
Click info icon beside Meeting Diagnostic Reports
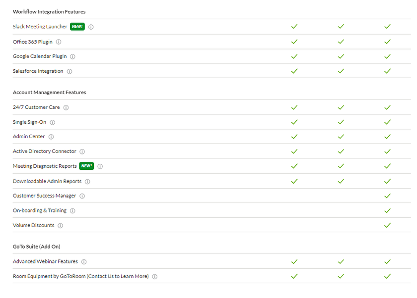pyautogui.click(x=100, y=167)
